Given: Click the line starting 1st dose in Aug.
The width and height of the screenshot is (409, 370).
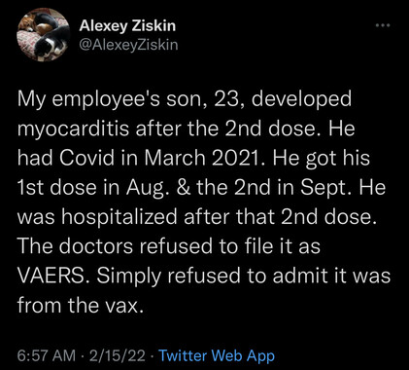Looking at the screenshot, I should point(201,188).
